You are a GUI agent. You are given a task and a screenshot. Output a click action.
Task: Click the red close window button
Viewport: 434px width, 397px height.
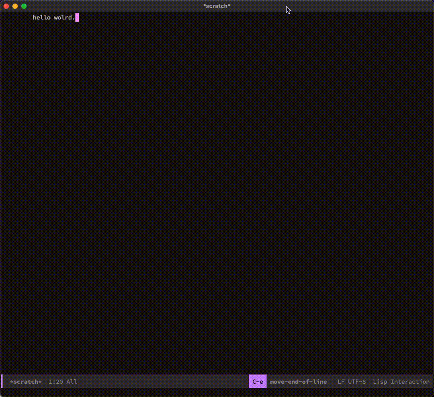pos(6,6)
